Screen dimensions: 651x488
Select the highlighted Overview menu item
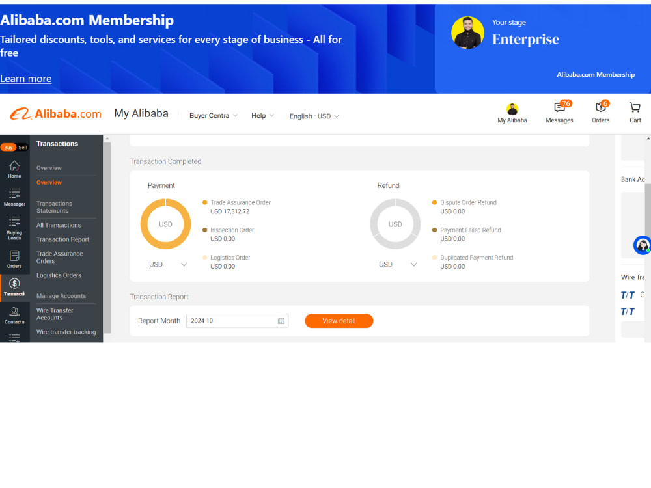[x=49, y=183]
